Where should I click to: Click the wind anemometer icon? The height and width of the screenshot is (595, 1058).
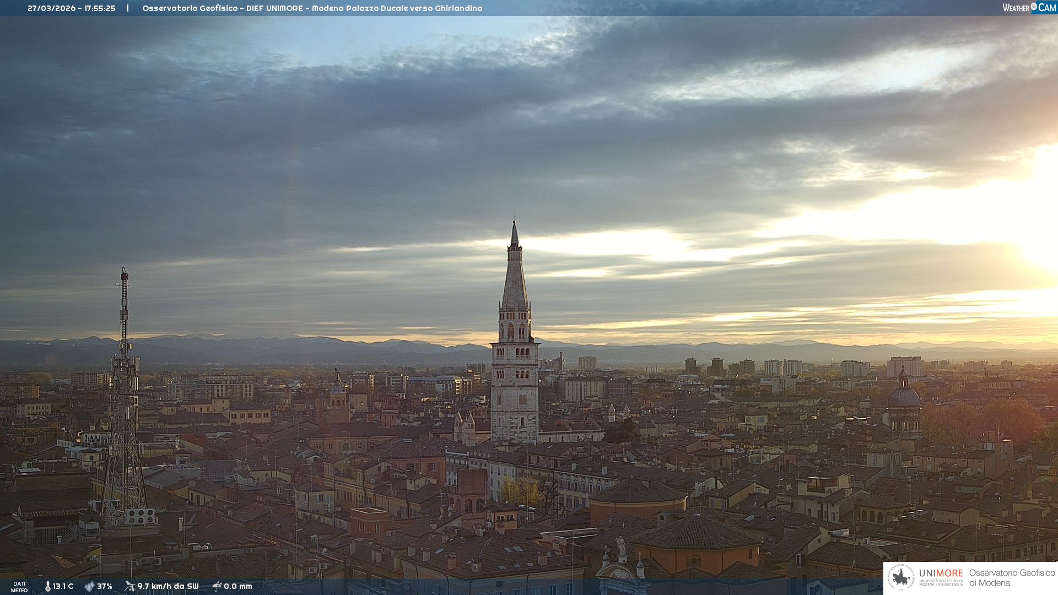129,586
